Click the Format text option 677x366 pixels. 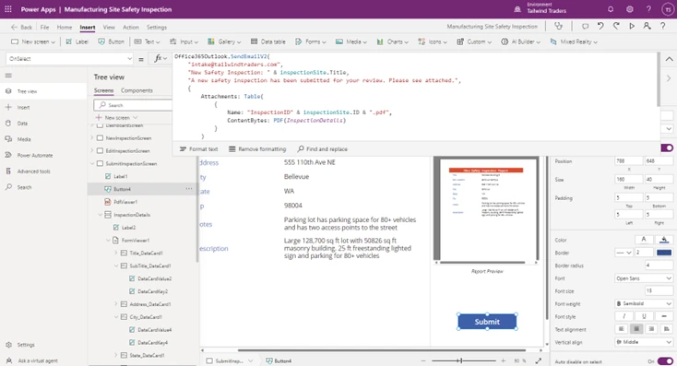(198, 149)
